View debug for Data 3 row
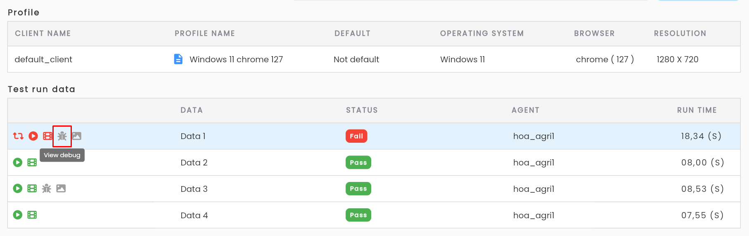Image resolution: width=749 pixels, height=236 pixels. click(47, 189)
